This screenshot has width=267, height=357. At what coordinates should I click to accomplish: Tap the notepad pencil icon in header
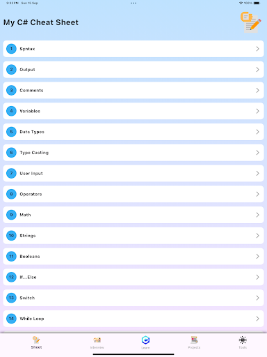(x=251, y=22)
